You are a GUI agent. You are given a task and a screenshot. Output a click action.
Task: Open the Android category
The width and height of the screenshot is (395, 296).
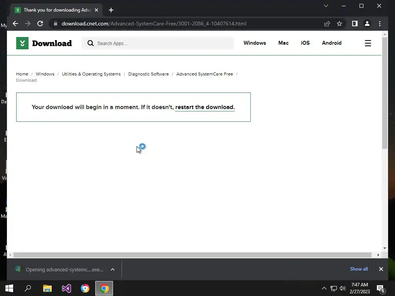click(331, 43)
